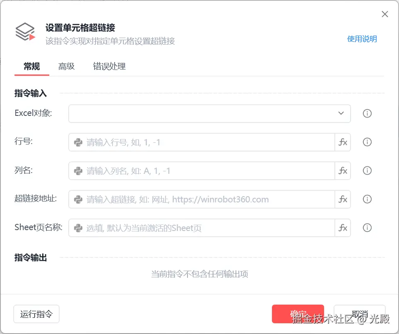Click the fx button in 行号 field

click(343, 142)
